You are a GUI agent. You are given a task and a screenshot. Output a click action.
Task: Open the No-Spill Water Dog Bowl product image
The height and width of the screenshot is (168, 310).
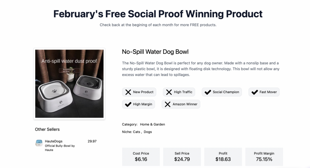(69, 84)
